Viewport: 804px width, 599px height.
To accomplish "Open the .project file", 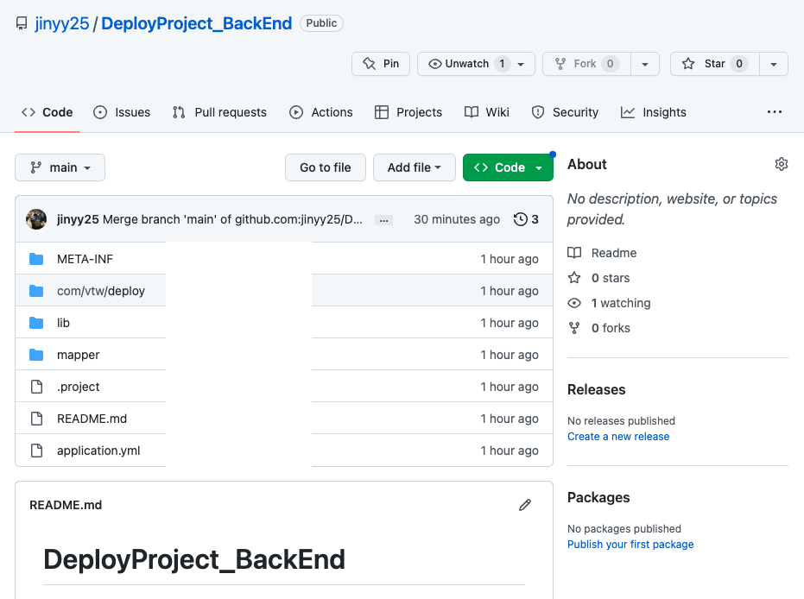I will click(78, 387).
